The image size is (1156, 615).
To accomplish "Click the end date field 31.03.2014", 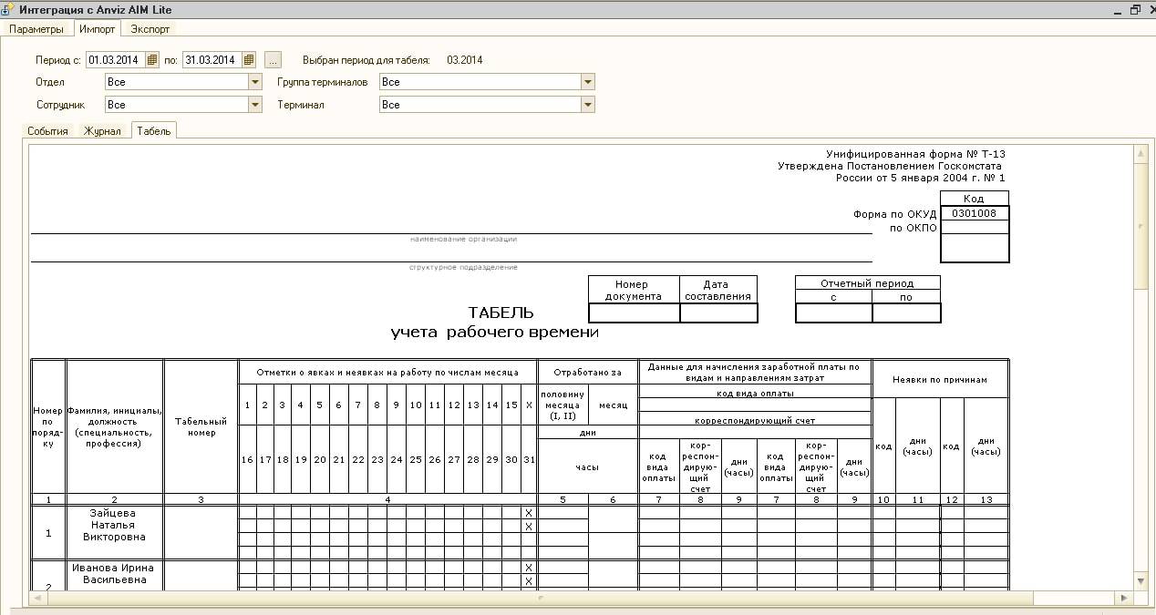I will [x=211, y=60].
